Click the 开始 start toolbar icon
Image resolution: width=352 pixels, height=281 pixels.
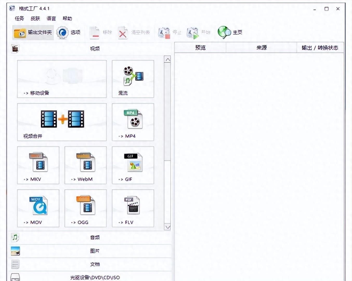(193, 33)
